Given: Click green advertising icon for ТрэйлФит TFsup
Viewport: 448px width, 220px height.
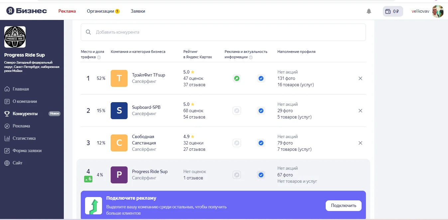Looking at the screenshot, I should click(x=237, y=79).
